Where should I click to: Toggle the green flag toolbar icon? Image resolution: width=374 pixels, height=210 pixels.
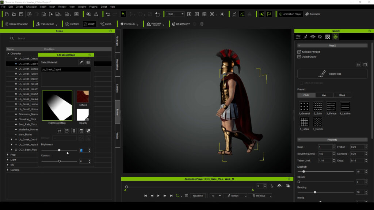pos(269,14)
